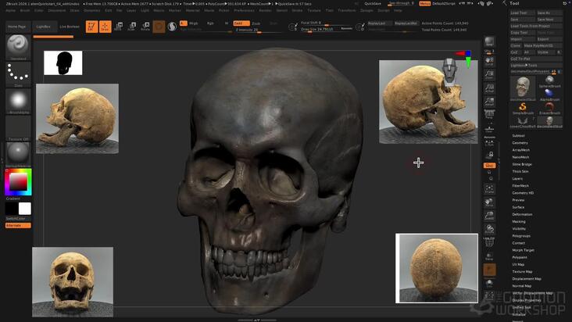
Task: Select the Edit mode icon
Action: coord(91,27)
